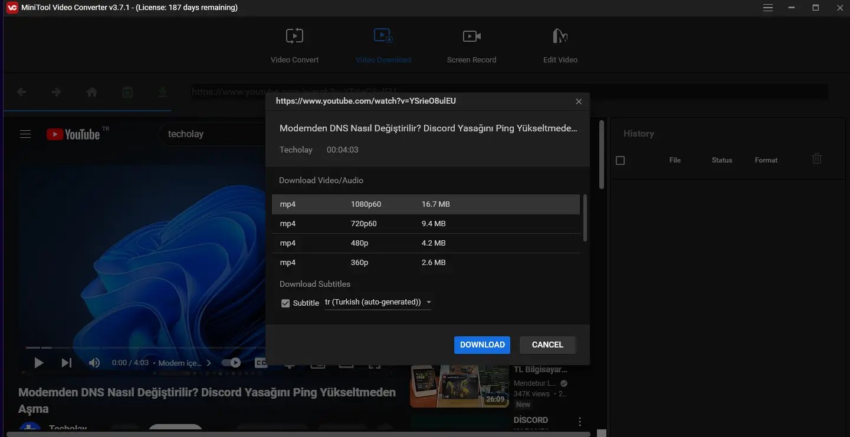
Task: Click the browser pane horizontal scrollbar
Action: point(298,434)
